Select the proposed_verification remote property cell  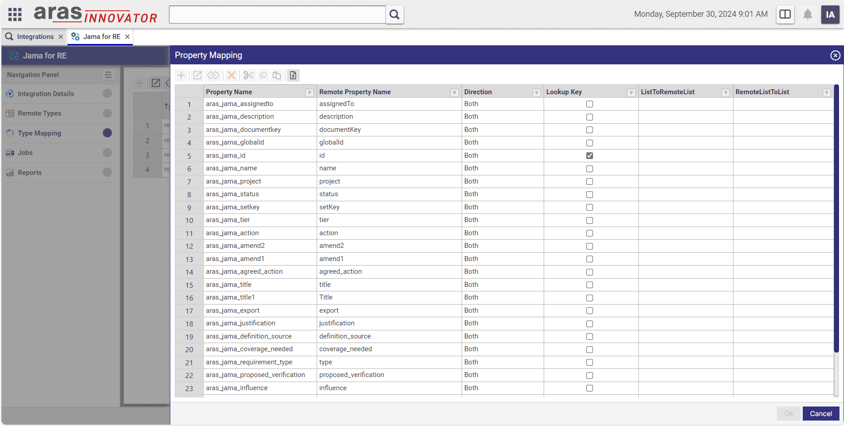[x=389, y=375]
